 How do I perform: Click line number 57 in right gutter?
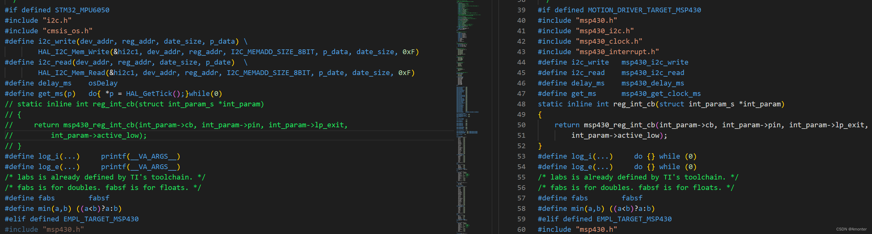pos(521,199)
